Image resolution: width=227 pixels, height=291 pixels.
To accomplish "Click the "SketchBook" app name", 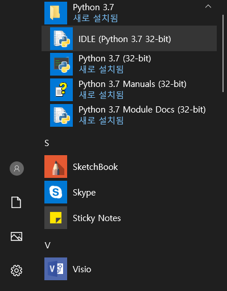I will click(x=95, y=167).
